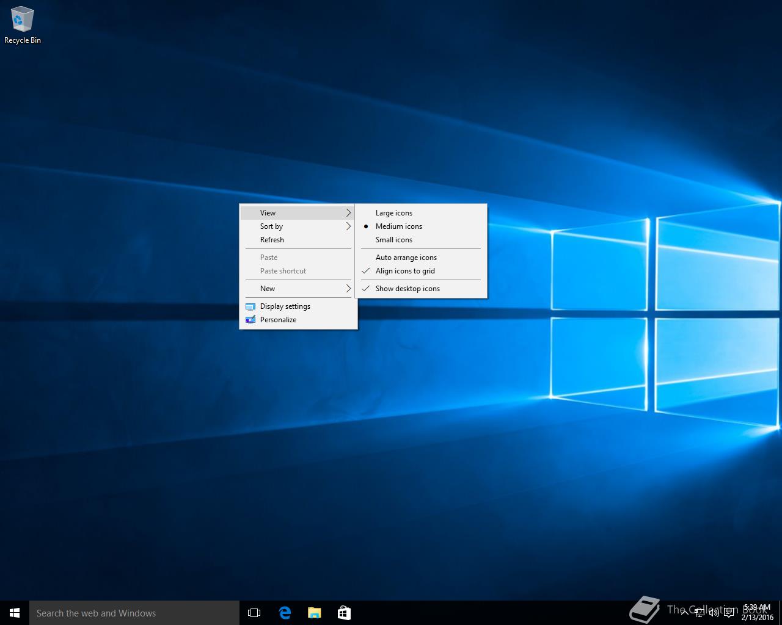Screen dimensions: 782x625
Task: Open the Windows Store taskbar icon
Action: 344,613
